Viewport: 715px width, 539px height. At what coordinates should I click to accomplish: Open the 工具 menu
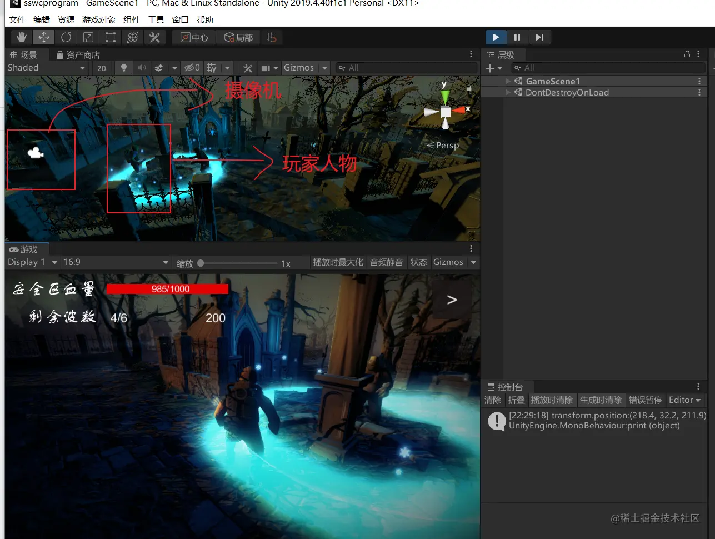(156, 19)
